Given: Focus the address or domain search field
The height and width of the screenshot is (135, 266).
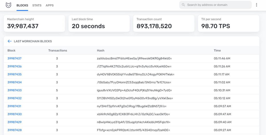Looking at the screenshot, I should point(215,5).
